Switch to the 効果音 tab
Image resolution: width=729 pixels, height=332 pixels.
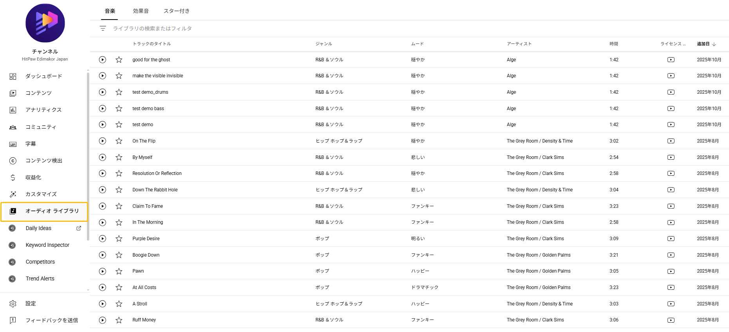[x=140, y=11]
